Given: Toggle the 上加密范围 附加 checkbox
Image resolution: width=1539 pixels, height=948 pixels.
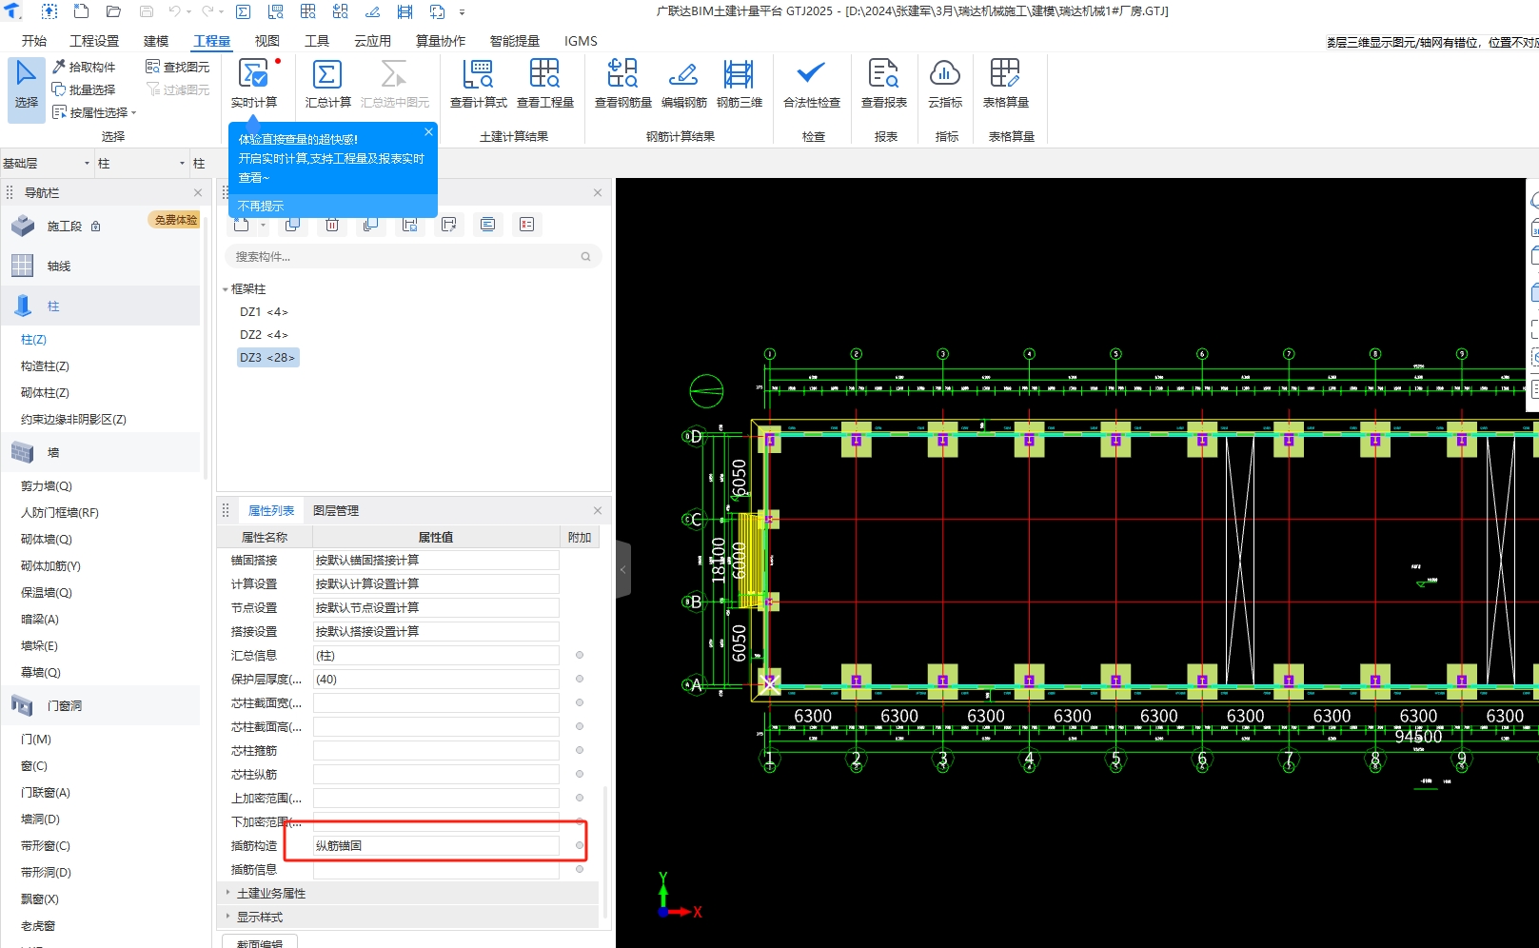Looking at the screenshot, I should pos(580,798).
